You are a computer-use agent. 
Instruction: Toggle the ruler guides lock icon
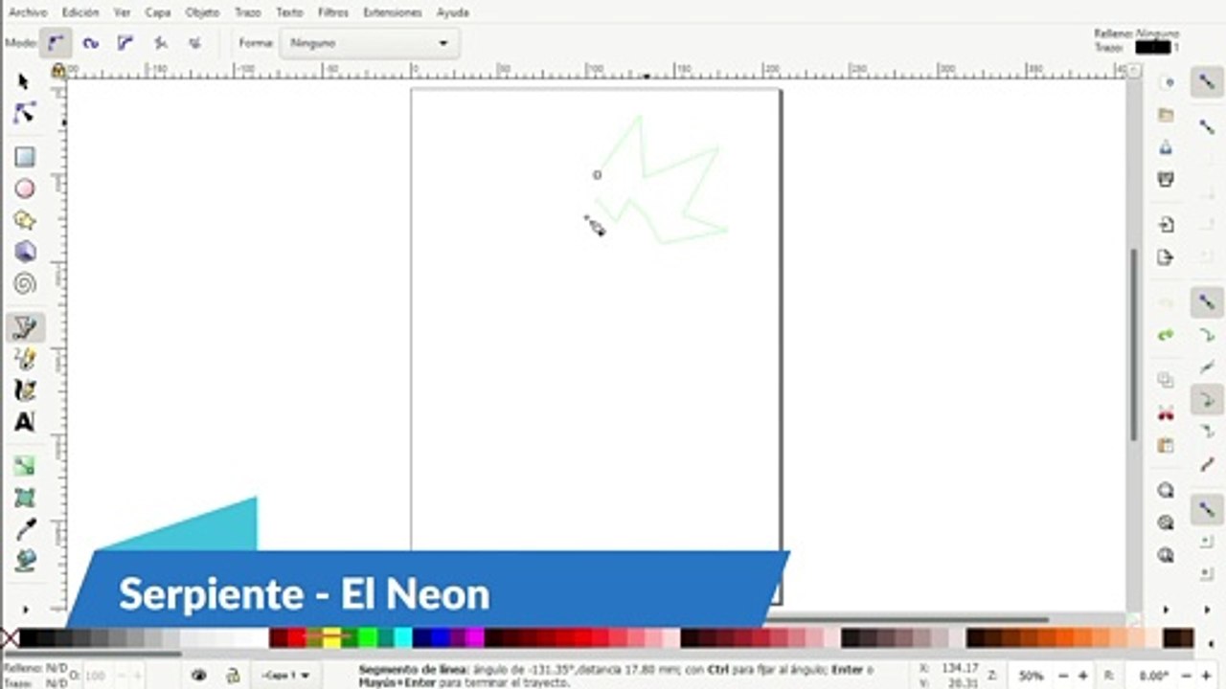58,70
